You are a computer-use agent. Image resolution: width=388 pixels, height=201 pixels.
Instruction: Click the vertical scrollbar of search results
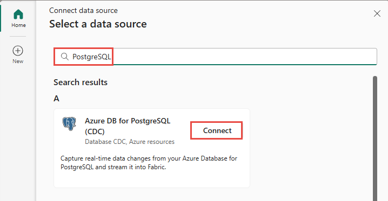pos(375,138)
